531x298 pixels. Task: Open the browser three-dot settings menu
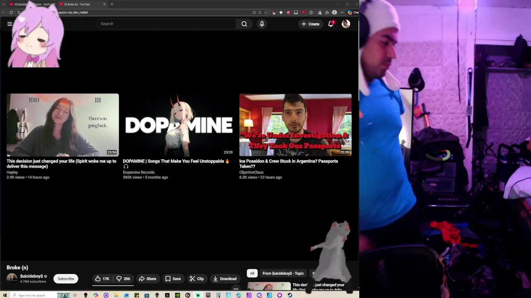click(x=342, y=12)
